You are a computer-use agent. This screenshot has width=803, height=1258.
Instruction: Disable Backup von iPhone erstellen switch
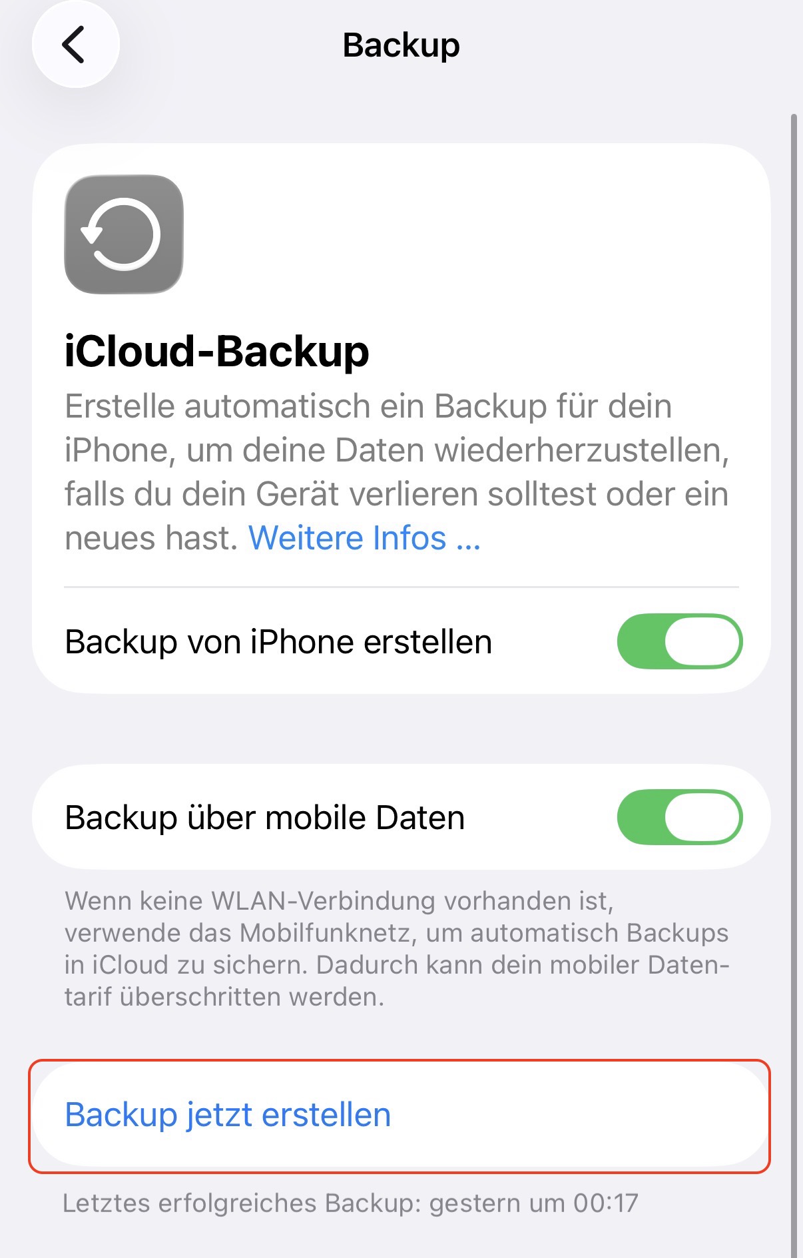(680, 641)
